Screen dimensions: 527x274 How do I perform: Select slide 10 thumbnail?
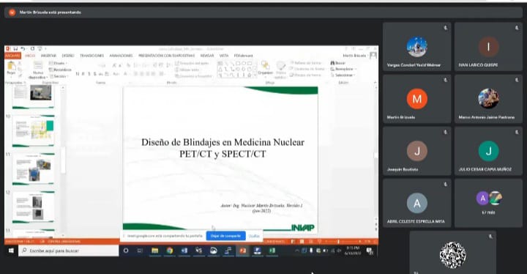[33, 130]
